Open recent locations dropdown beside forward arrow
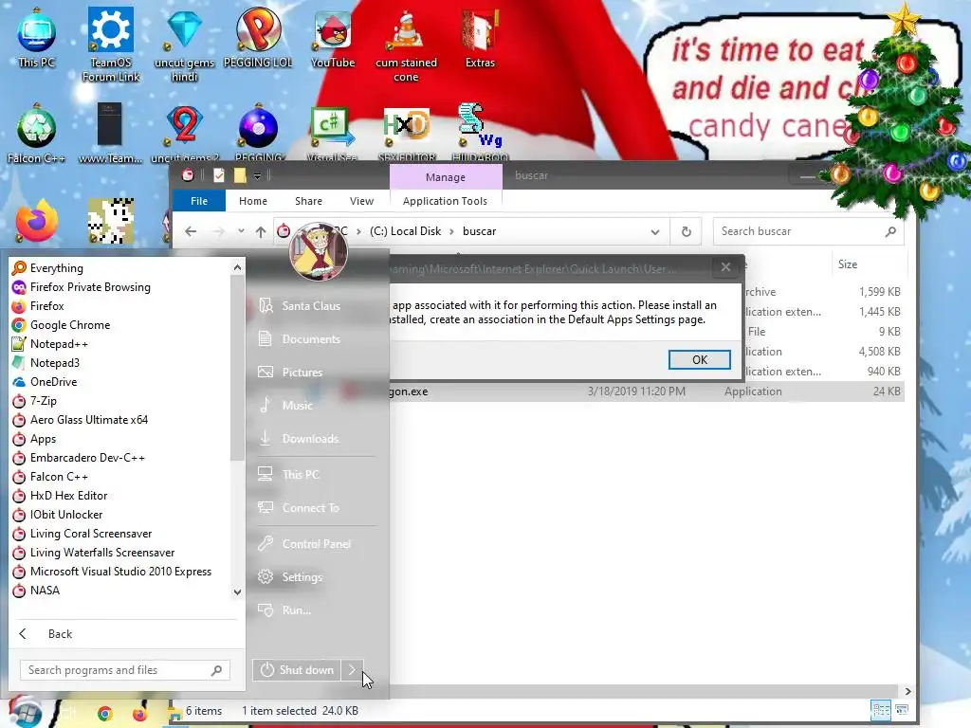971x728 pixels. click(x=241, y=231)
